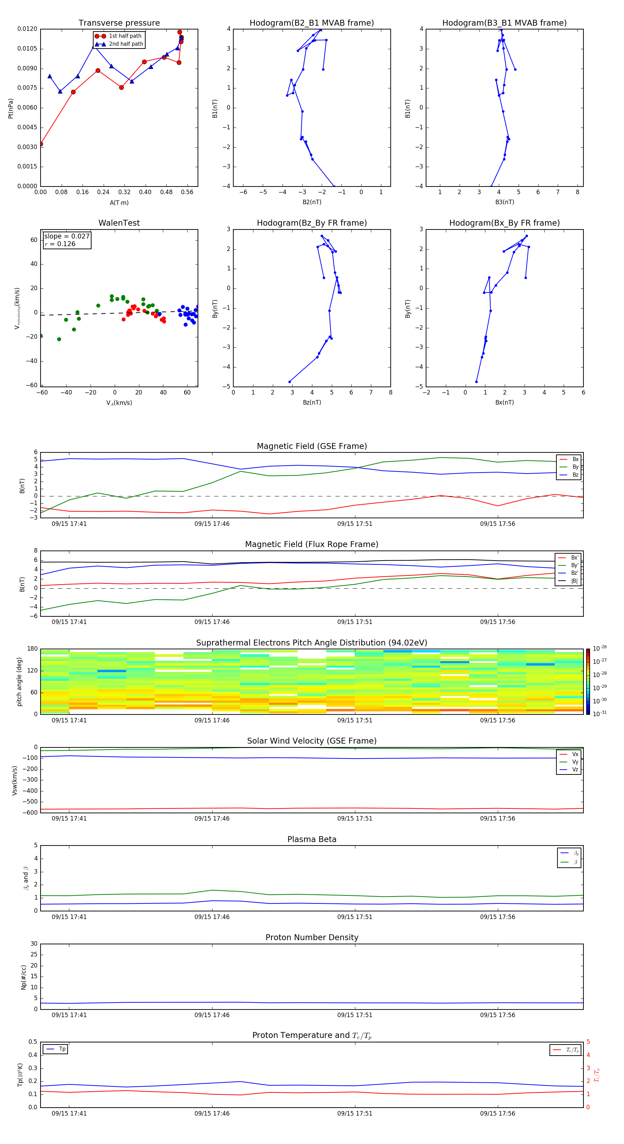
Task: Click 'V_A(km/s)' axis label under WalenTest
Action: 119,403
